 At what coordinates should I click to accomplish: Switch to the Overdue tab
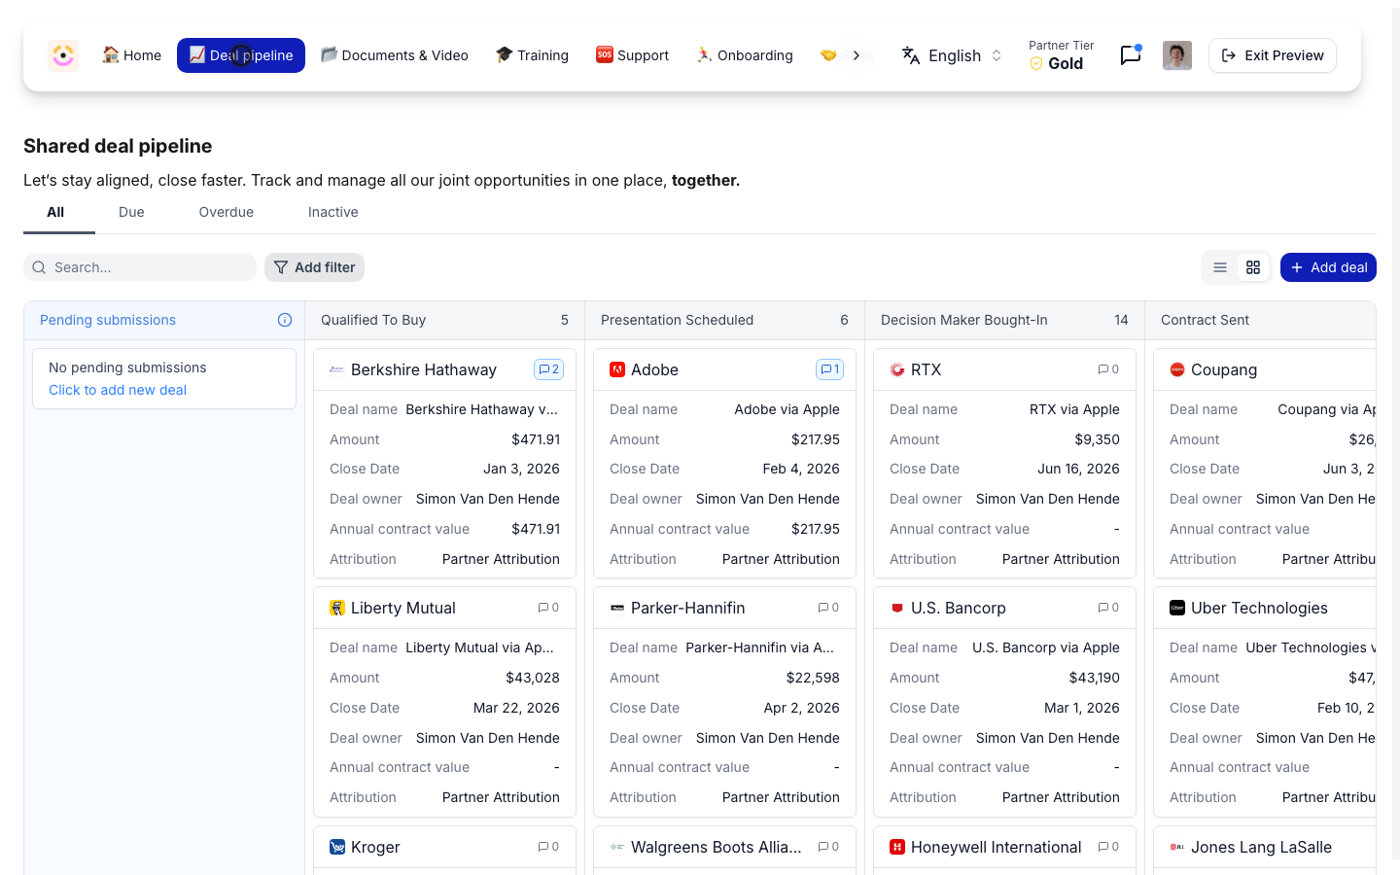click(227, 212)
